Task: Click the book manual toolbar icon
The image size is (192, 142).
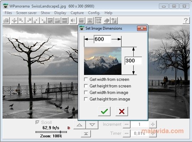Action: tap(107, 21)
